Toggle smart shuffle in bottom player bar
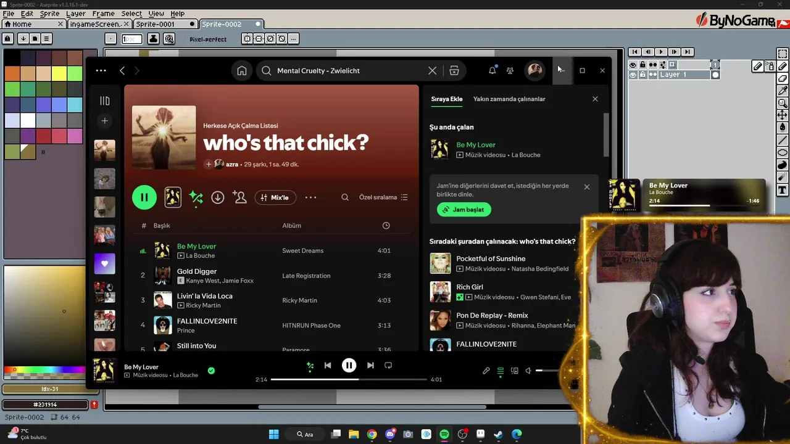The image size is (790, 444). point(310,366)
